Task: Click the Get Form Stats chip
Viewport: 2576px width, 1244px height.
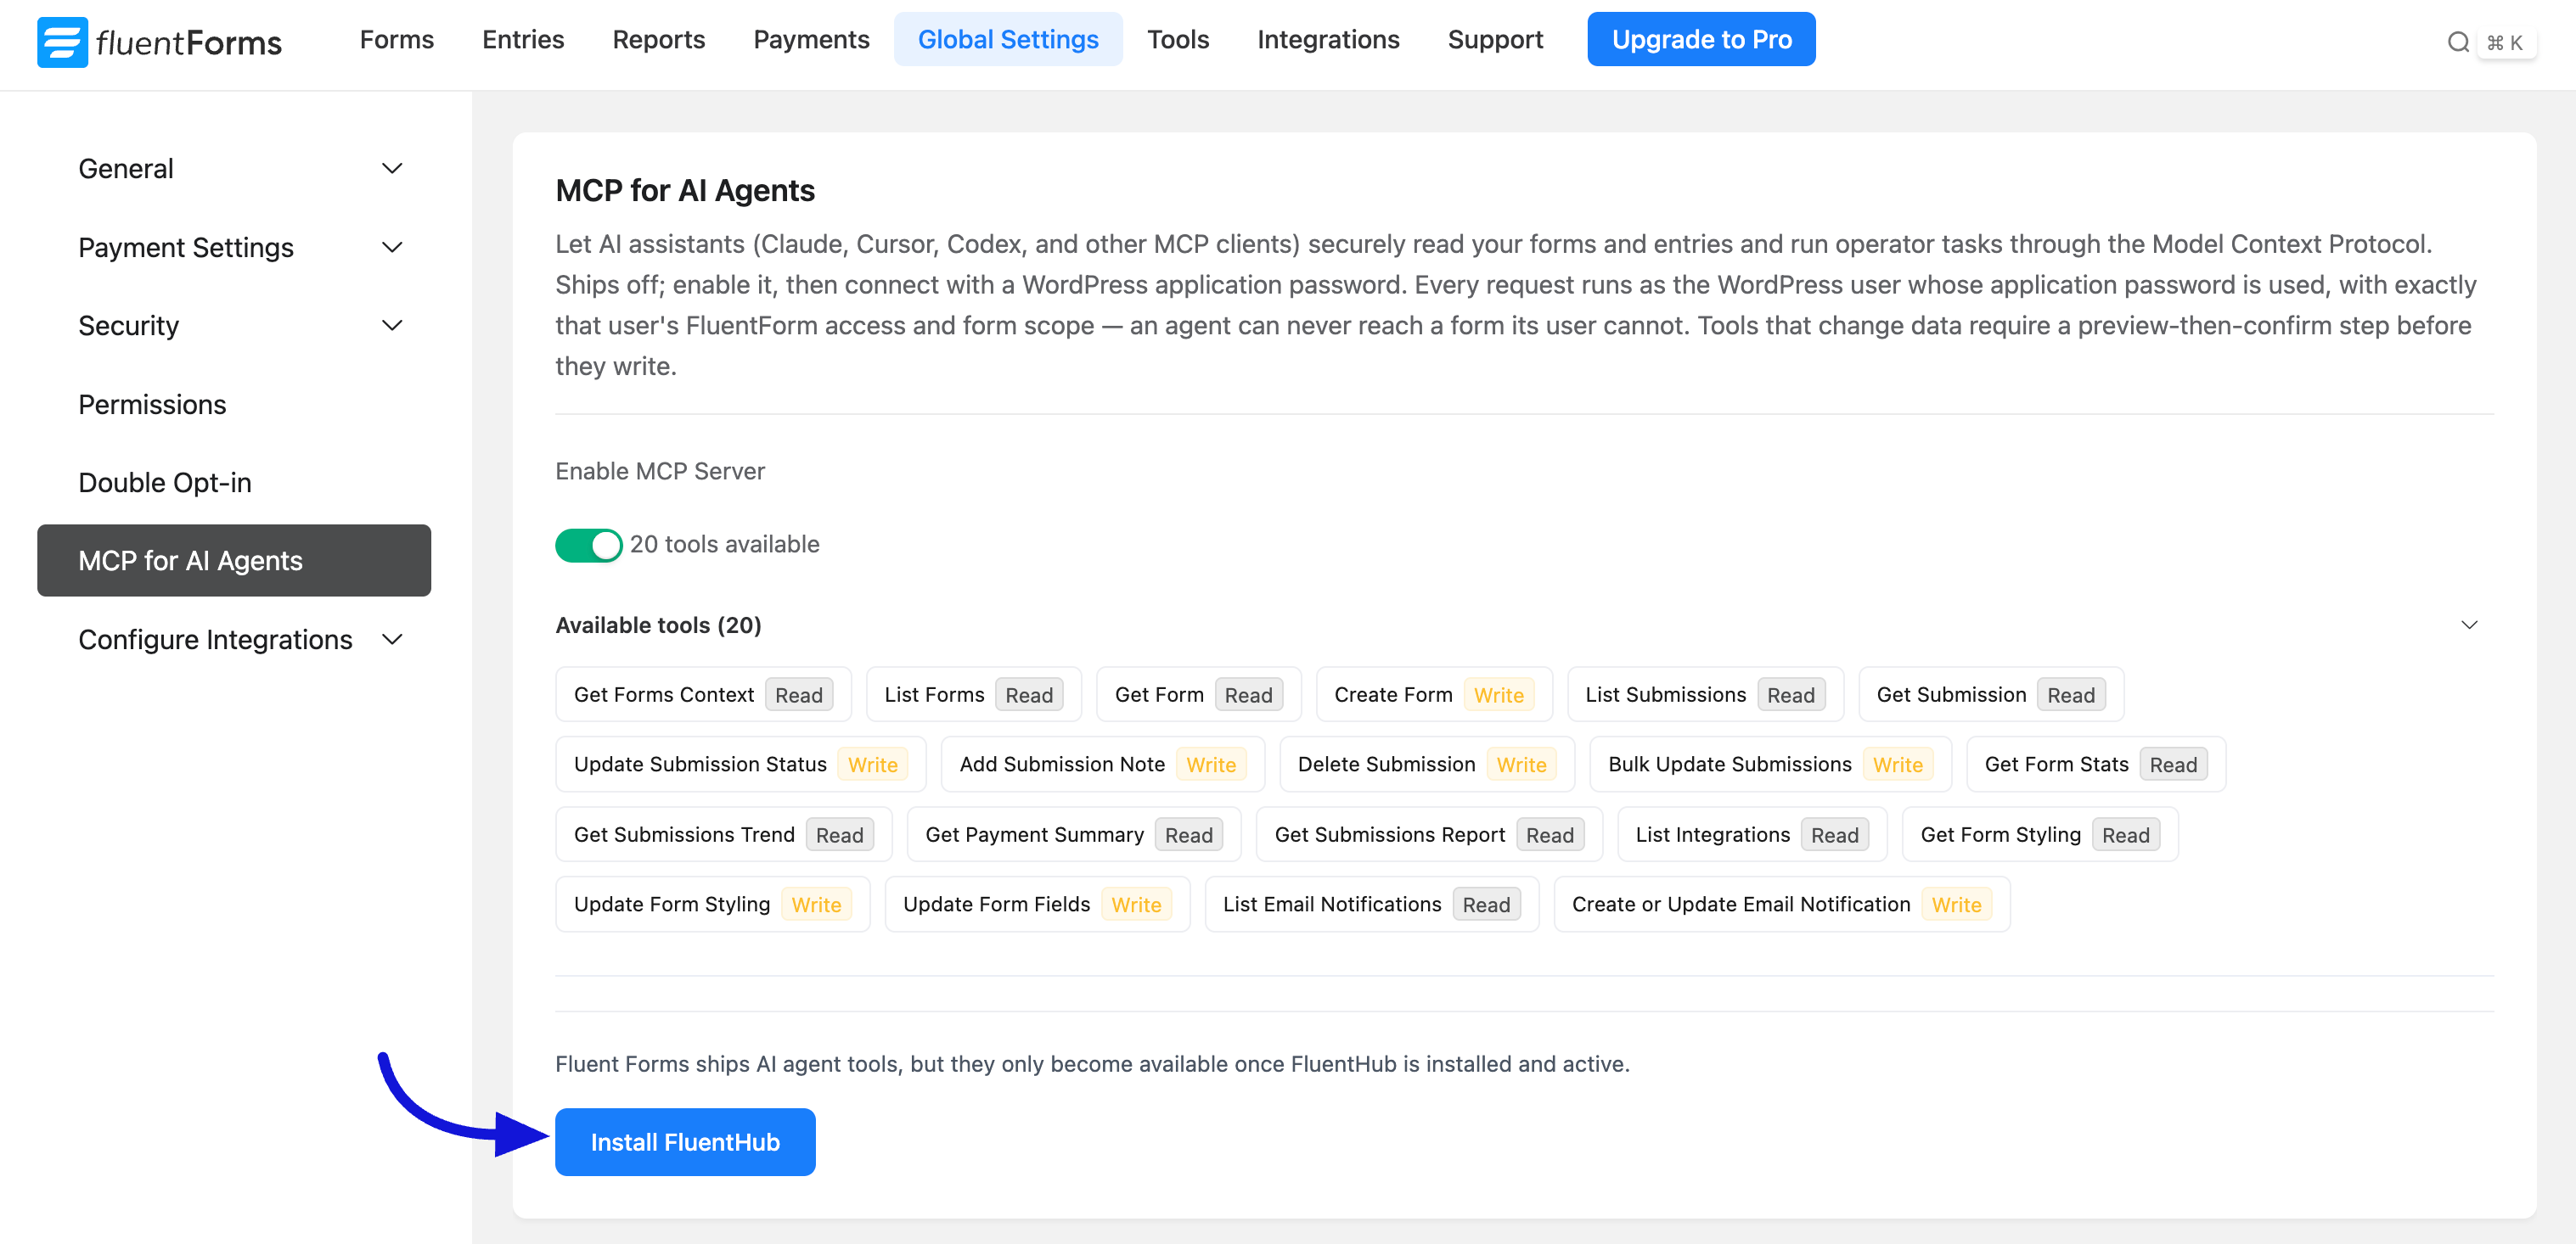Action: click(x=2096, y=765)
